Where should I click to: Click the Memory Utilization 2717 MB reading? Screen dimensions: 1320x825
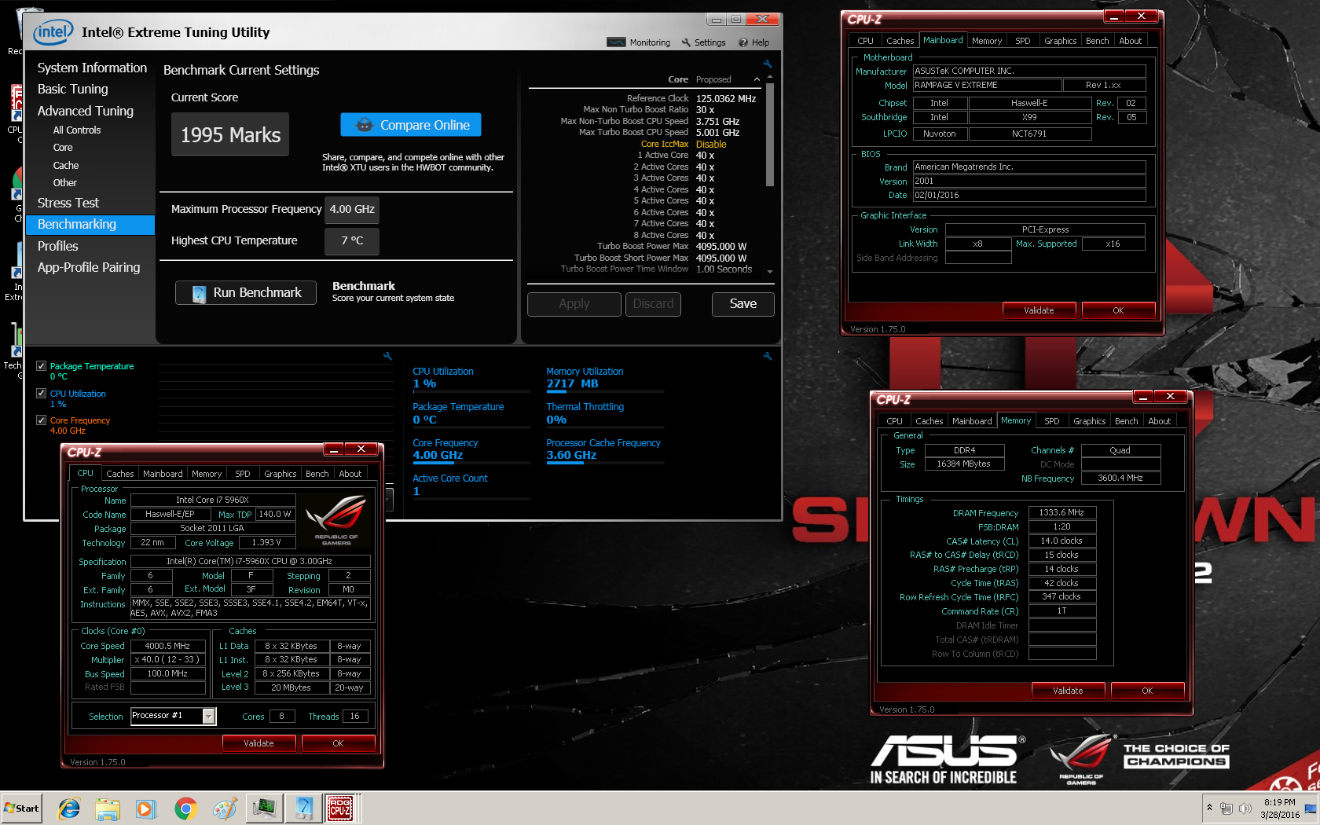[x=572, y=383]
